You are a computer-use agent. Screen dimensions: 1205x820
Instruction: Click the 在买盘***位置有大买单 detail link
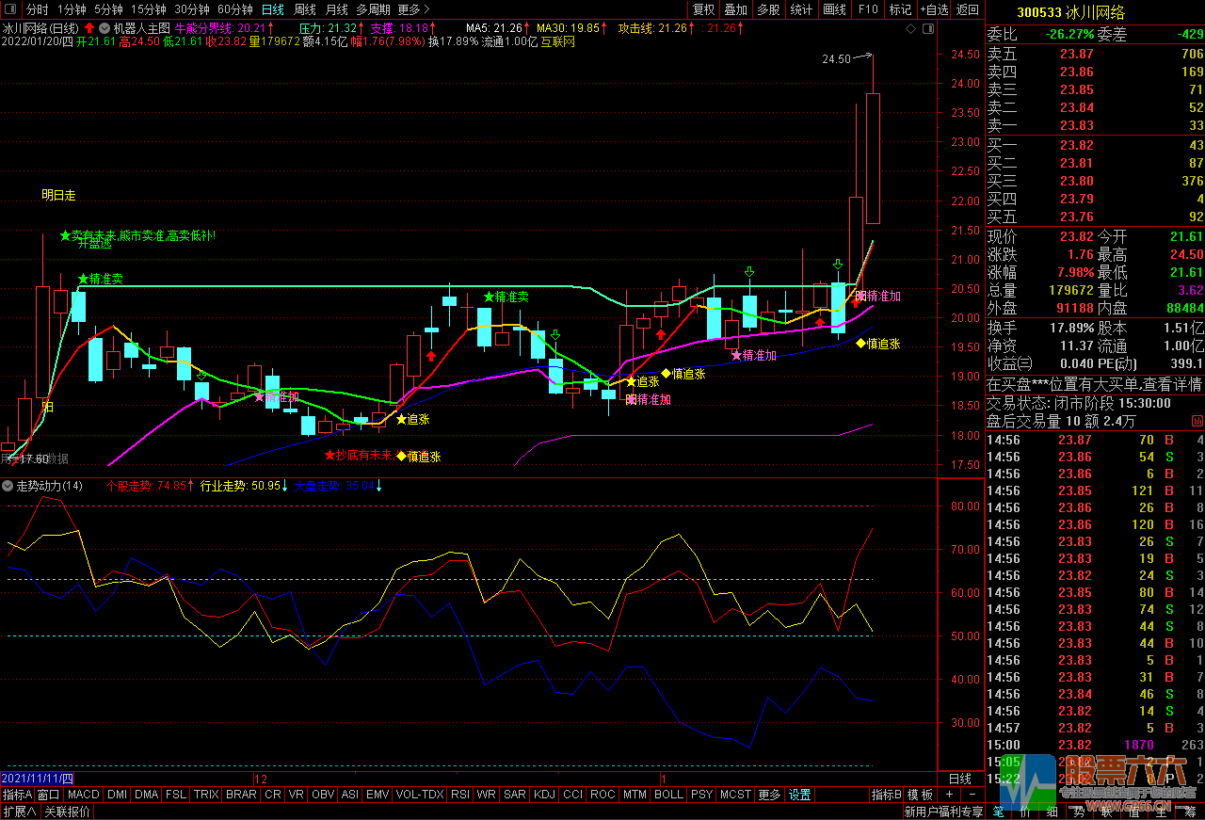[x=1095, y=384]
